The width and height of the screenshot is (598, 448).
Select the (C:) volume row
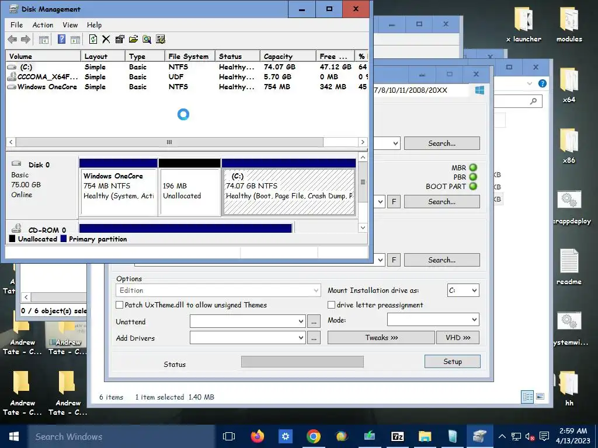(x=187, y=67)
